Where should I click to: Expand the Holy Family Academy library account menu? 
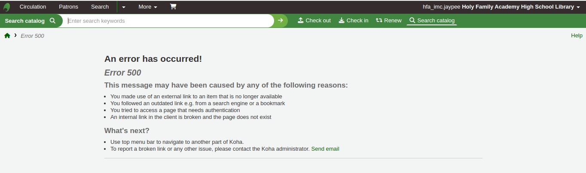[578, 7]
